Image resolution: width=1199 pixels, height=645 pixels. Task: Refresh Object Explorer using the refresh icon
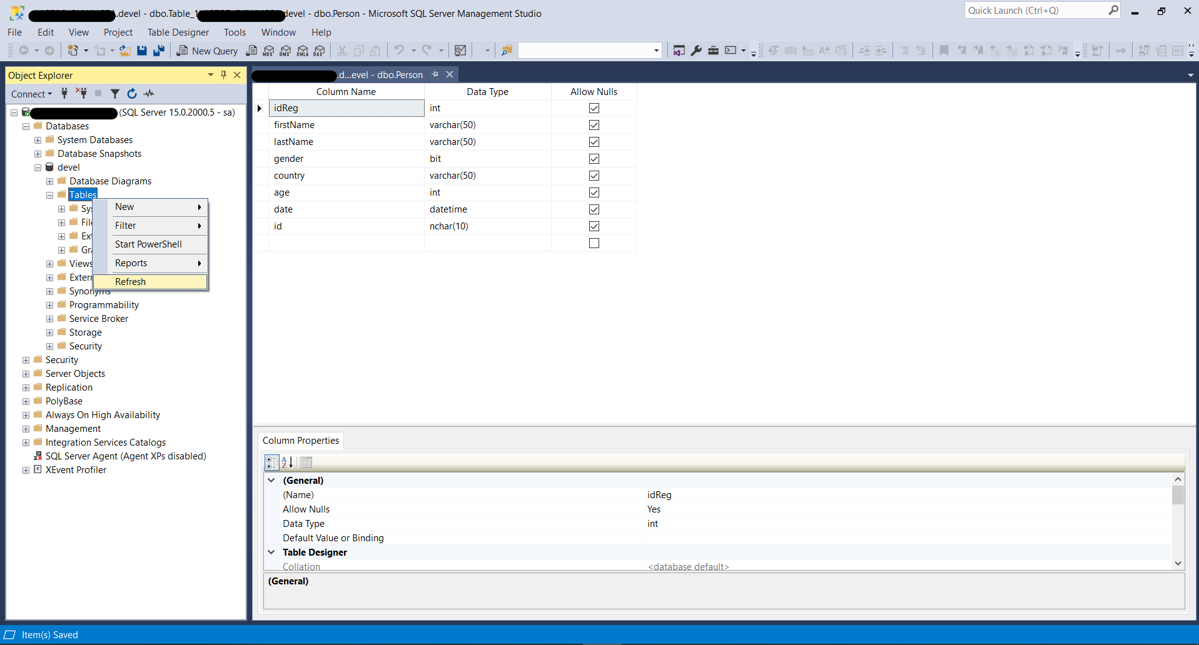click(x=132, y=94)
